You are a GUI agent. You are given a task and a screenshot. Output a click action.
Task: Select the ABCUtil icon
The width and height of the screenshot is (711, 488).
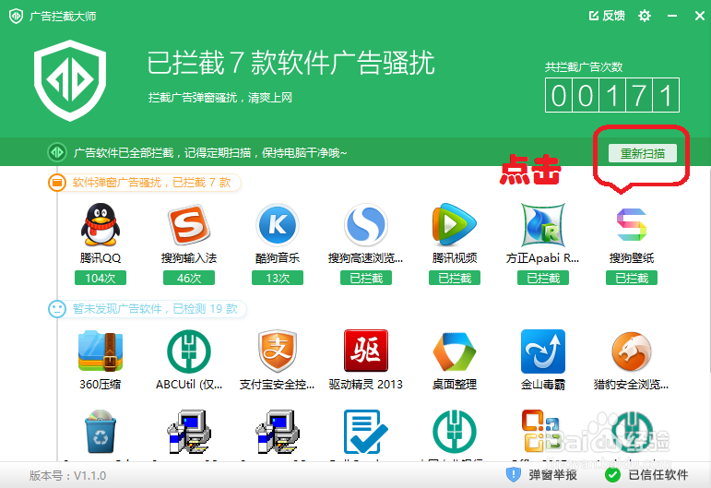[x=189, y=351]
